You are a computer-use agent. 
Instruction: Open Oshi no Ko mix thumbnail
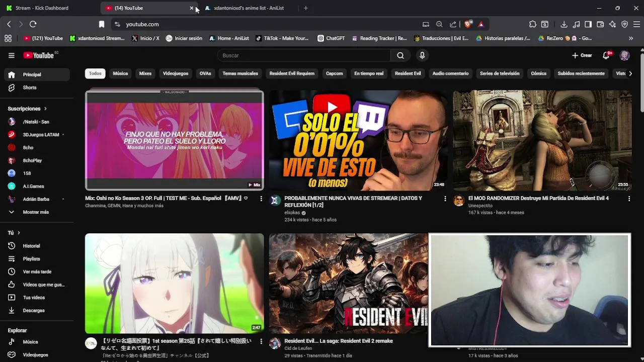174,140
